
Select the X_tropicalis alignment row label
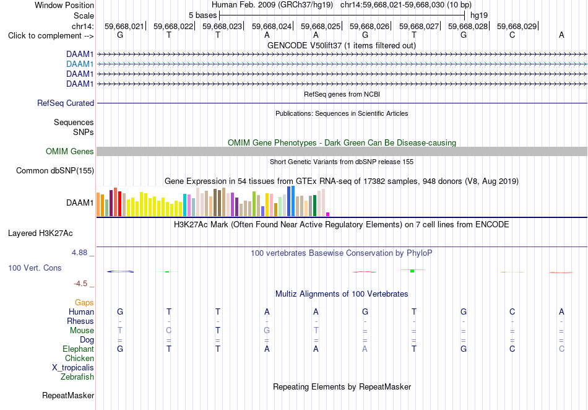click(73, 368)
